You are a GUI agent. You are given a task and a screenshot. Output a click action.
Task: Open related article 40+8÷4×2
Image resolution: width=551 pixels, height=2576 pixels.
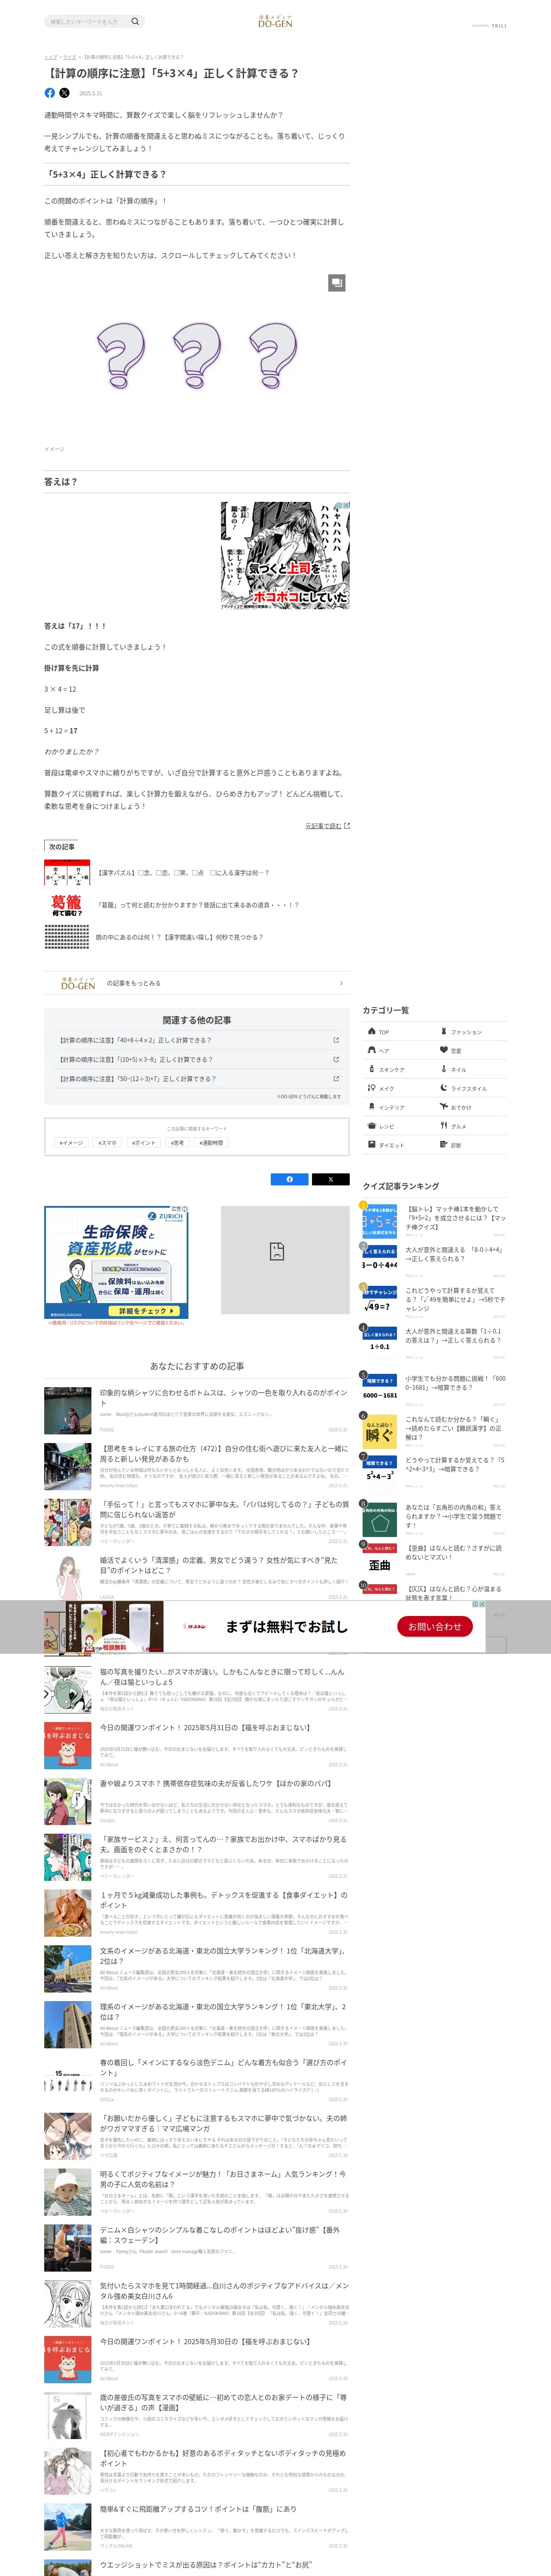[197, 1040]
